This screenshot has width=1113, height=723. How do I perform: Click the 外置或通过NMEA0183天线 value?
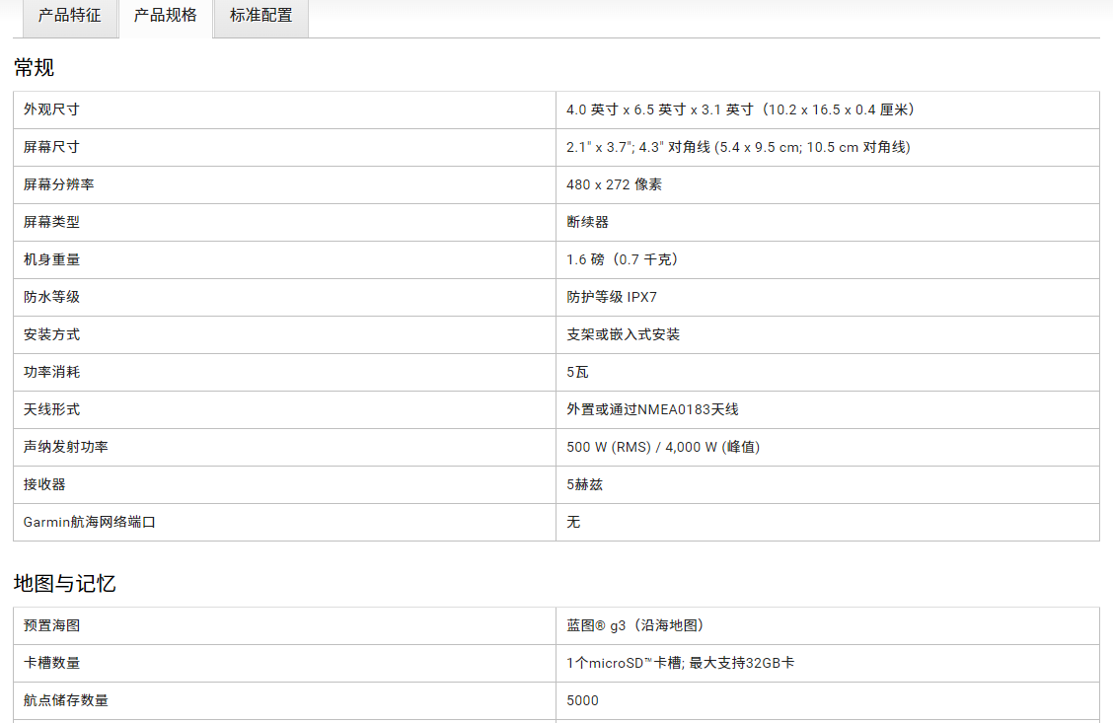click(x=652, y=409)
